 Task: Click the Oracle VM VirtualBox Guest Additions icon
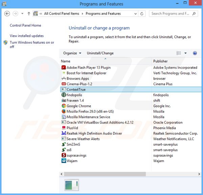pos(64,122)
